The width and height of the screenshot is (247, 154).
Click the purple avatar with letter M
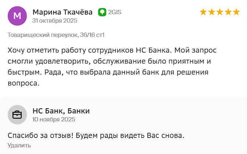17,16
